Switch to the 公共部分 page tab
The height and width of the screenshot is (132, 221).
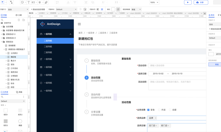[x=42, y=13]
